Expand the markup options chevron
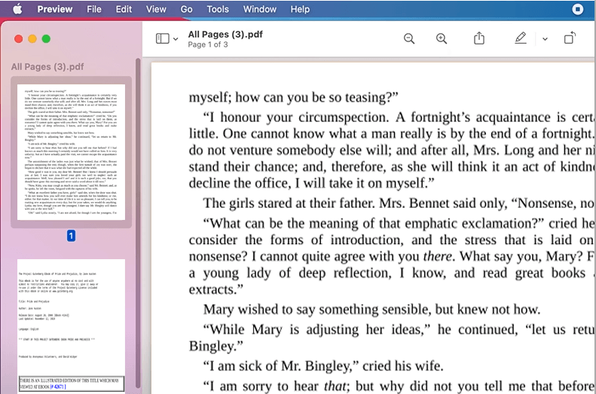The image size is (596, 394). click(545, 38)
